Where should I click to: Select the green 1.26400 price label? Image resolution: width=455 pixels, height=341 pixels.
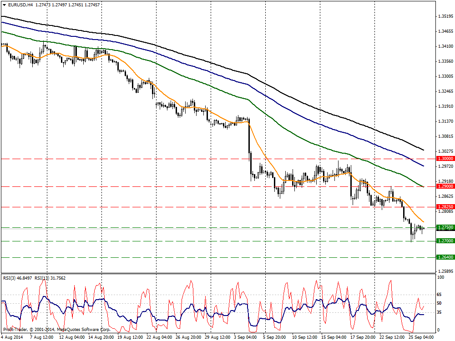(444, 257)
